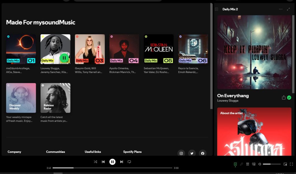Share the On Everythang track
Screen dimensions: 296x174
[x=284, y=97]
